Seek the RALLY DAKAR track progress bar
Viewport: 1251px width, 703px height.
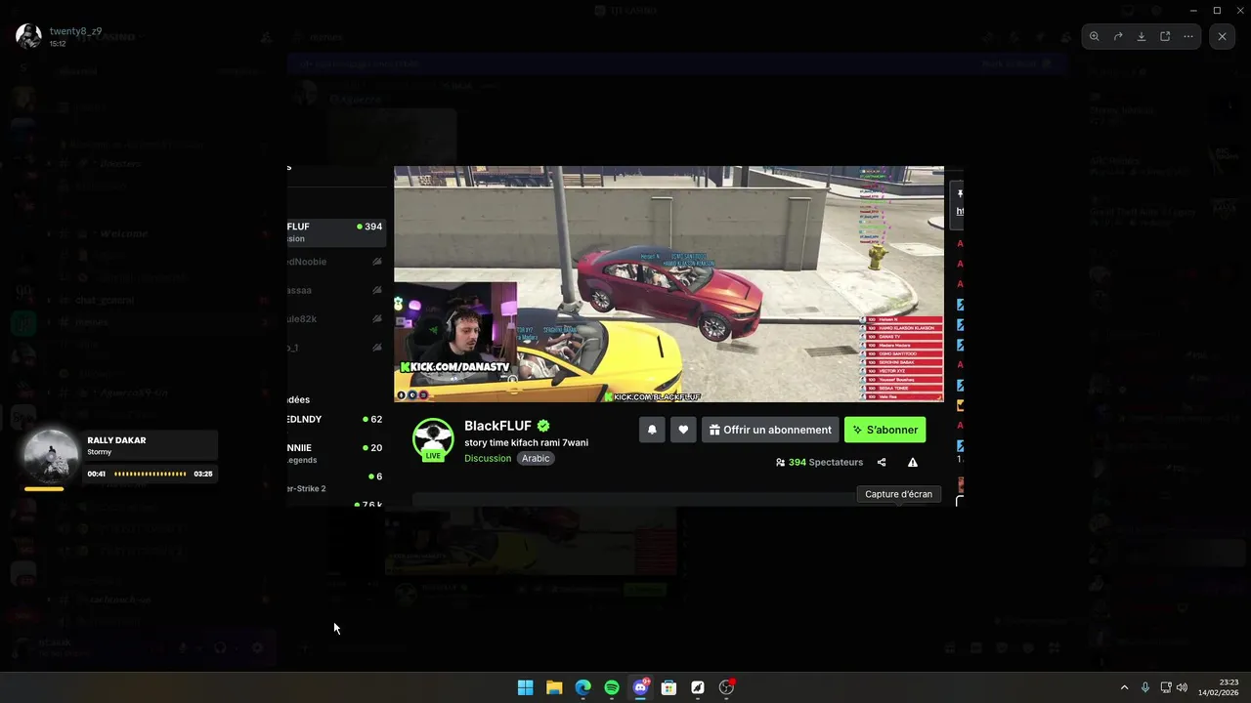point(150,474)
